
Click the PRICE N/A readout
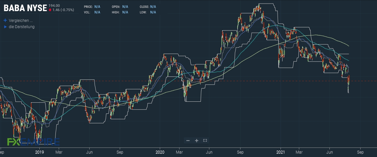coord(92,7)
